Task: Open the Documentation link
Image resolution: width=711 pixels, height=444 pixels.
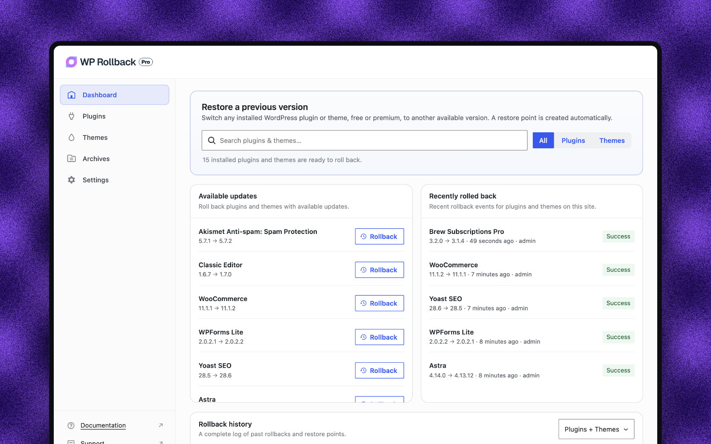Action: coord(103,425)
